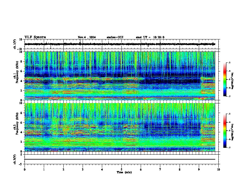Click inside the ch.2 spectrogram panel
The image size is (246, 190).
pyautogui.click(x=120, y=127)
